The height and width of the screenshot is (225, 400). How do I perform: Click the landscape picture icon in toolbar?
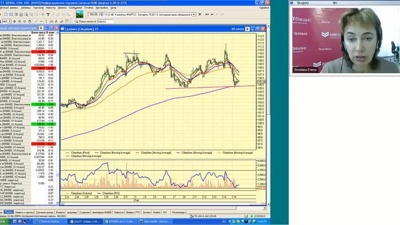pos(79,14)
